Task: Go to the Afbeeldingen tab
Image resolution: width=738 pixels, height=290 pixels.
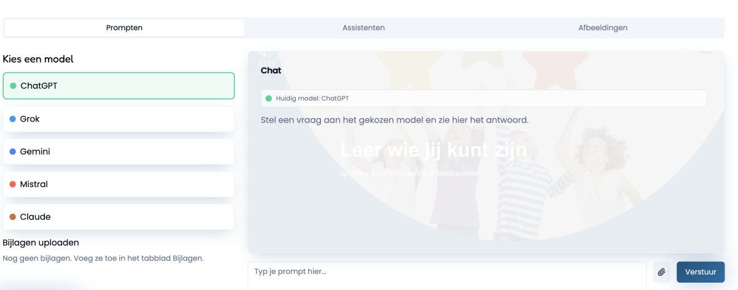Action: (x=603, y=28)
